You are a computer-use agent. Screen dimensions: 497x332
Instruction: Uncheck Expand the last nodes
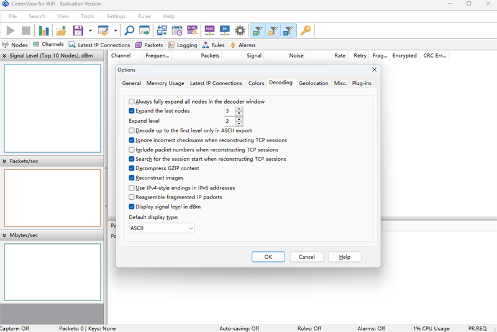click(x=132, y=111)
